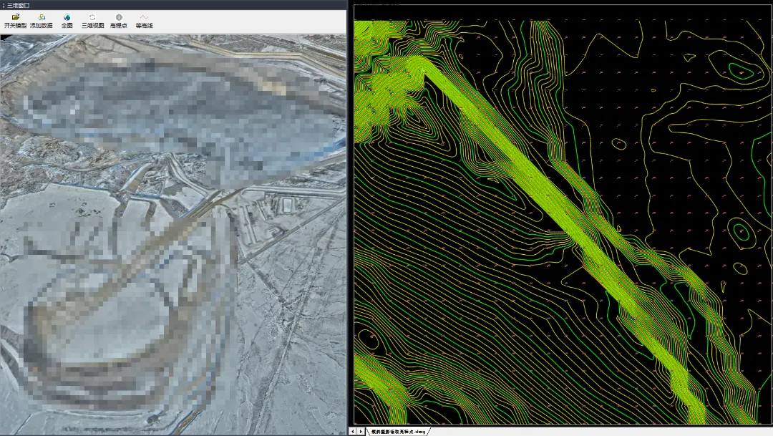Click the 三维视图 3D view icon
This screenshot has width=773, height=436.
coord(92,17)
